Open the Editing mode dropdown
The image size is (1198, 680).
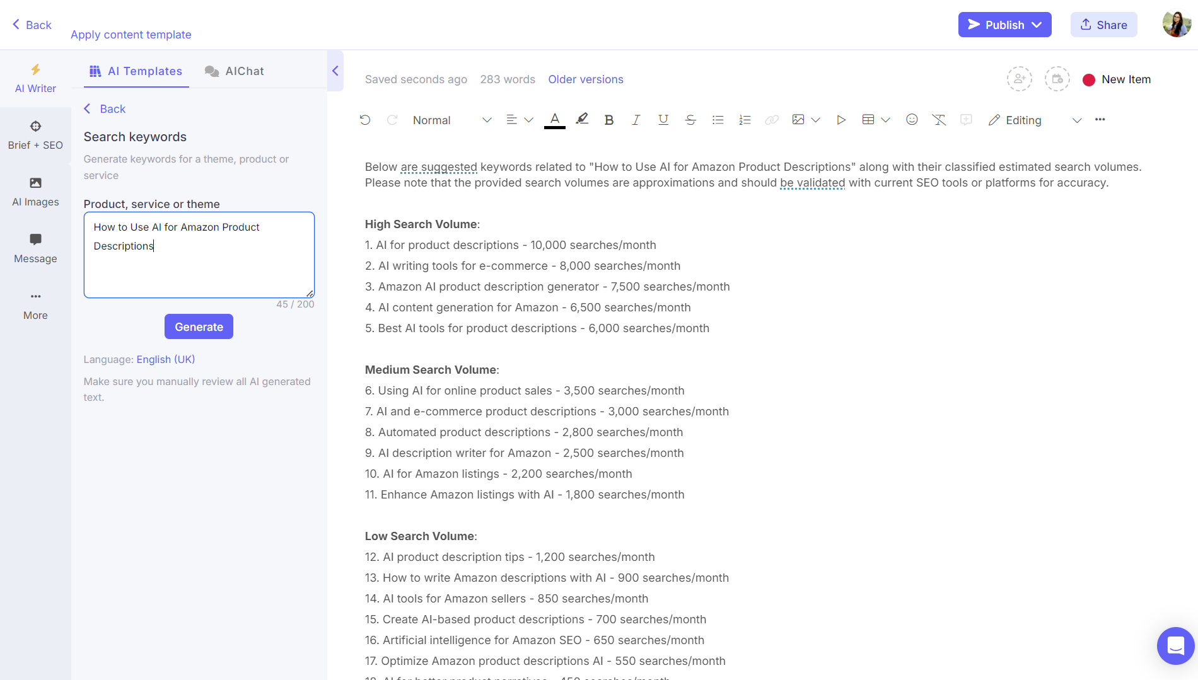(1035, 120)
